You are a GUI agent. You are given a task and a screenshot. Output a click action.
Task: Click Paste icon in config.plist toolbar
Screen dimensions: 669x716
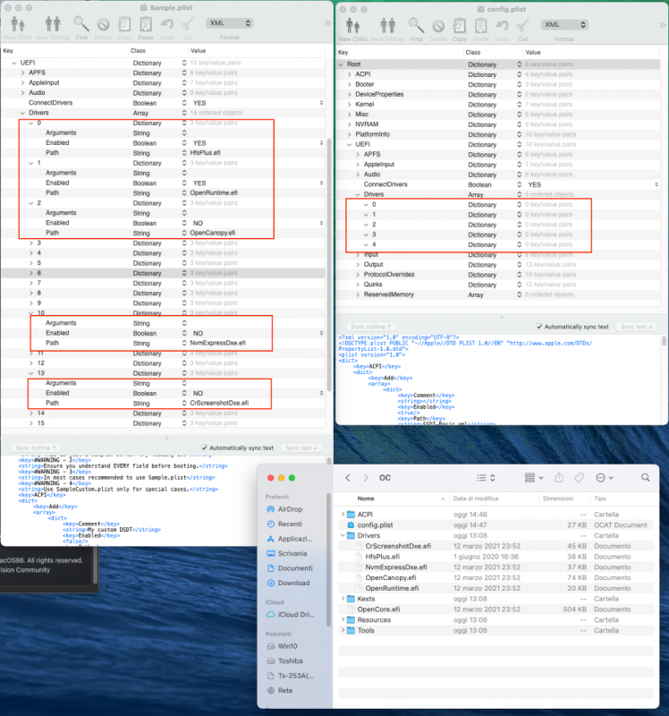click(480, 26)
